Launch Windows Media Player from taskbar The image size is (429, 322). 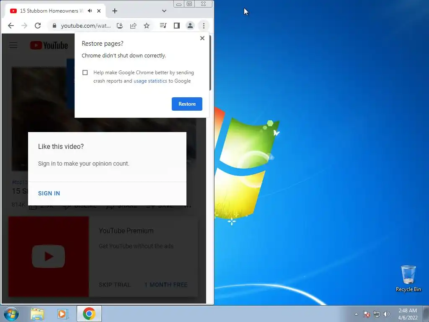click(63, 314)
